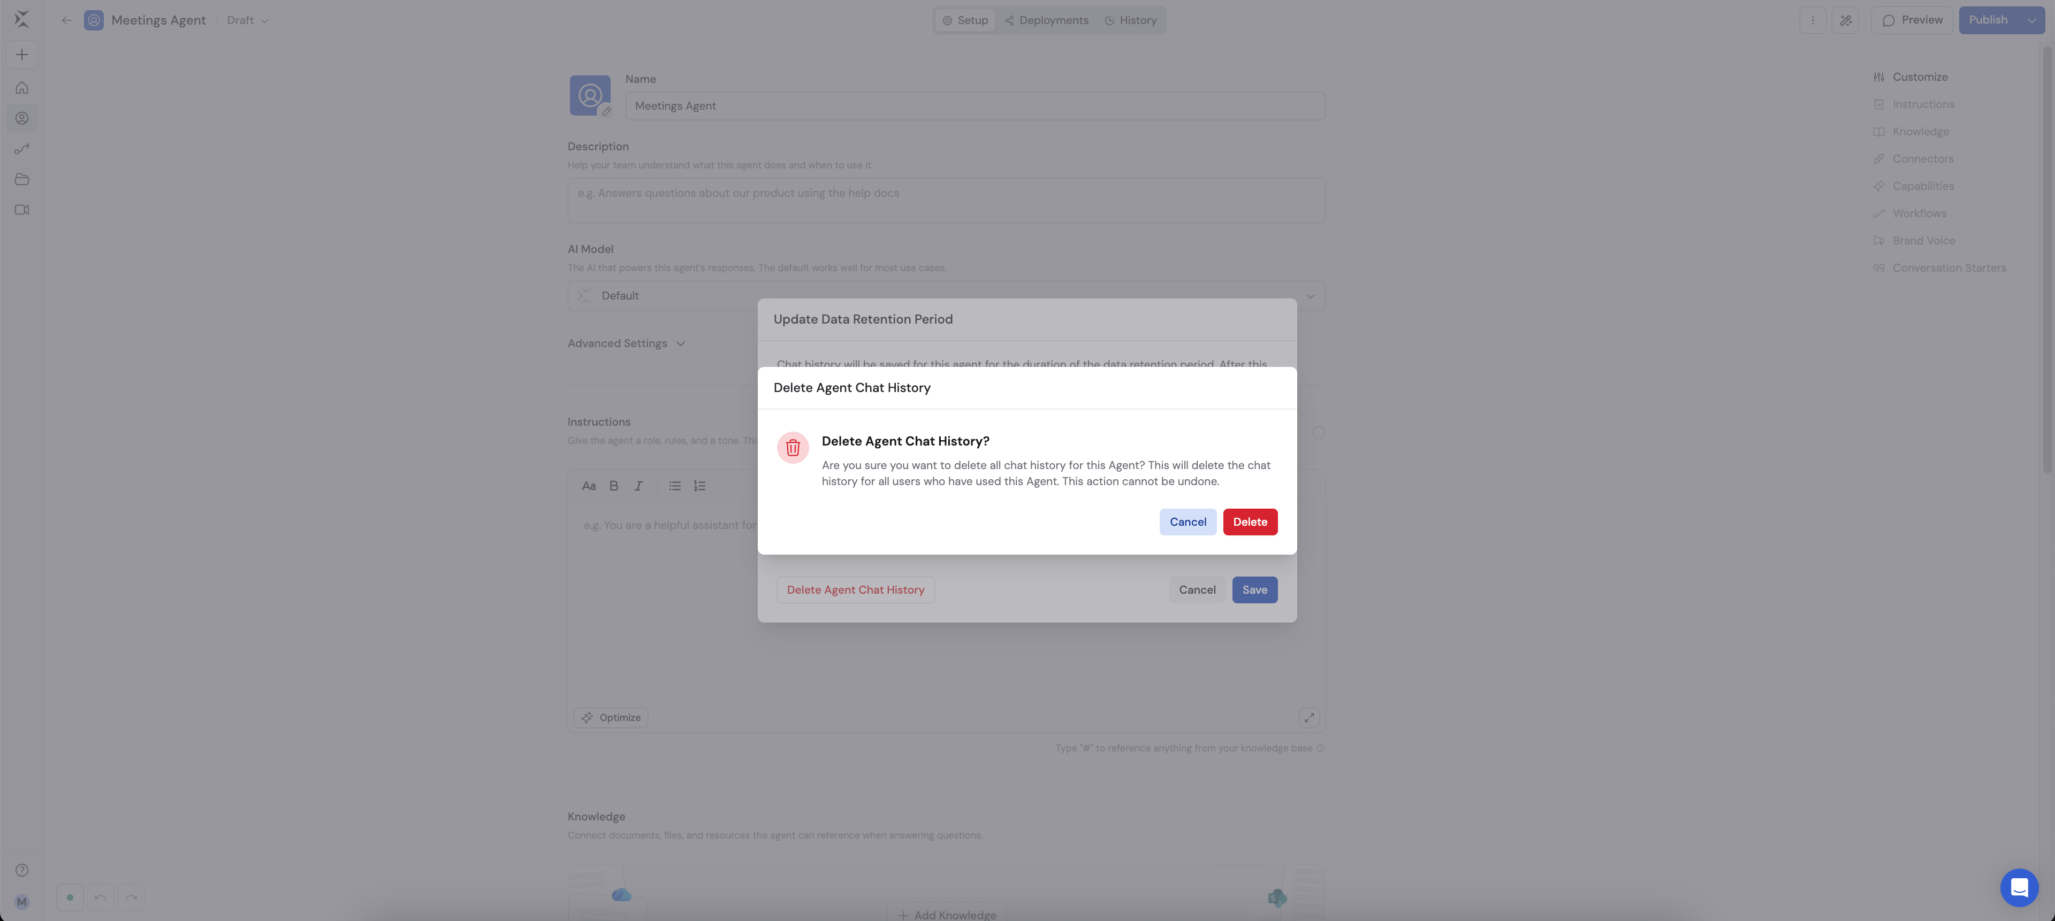
Task: Switch to the Deployments tab
Action: [1046, 20]
